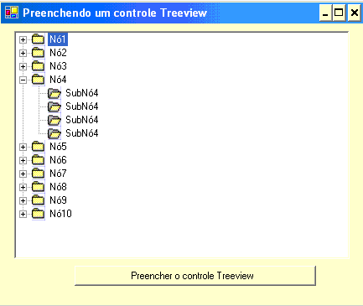Expand the Nó9 tree node
This screenshot has width=363, height=306.
coord(23,200)
